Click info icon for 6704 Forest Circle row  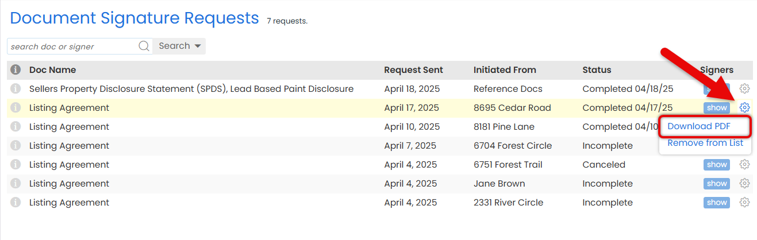point(16,145)
